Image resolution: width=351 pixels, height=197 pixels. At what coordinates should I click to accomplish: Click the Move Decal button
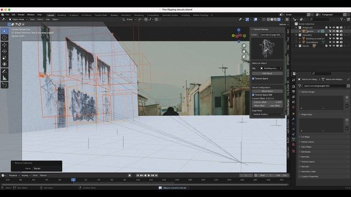(x=267, y=91)
